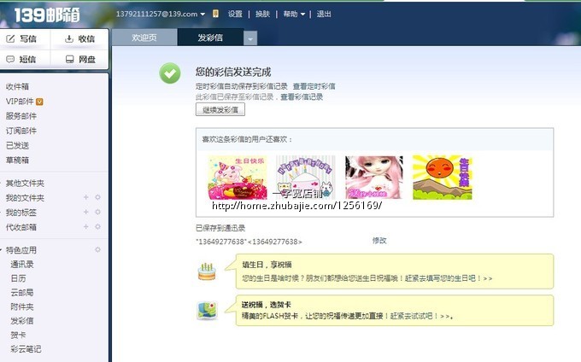Click the birthday cake icon
Viewport: 581px width, 362px height.
[207, 271]
